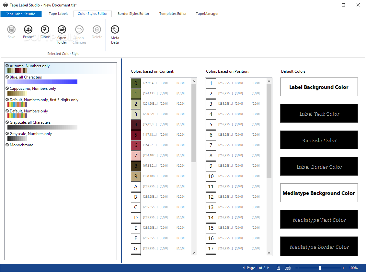Pick color swatch for position 10

pos(211,176)
